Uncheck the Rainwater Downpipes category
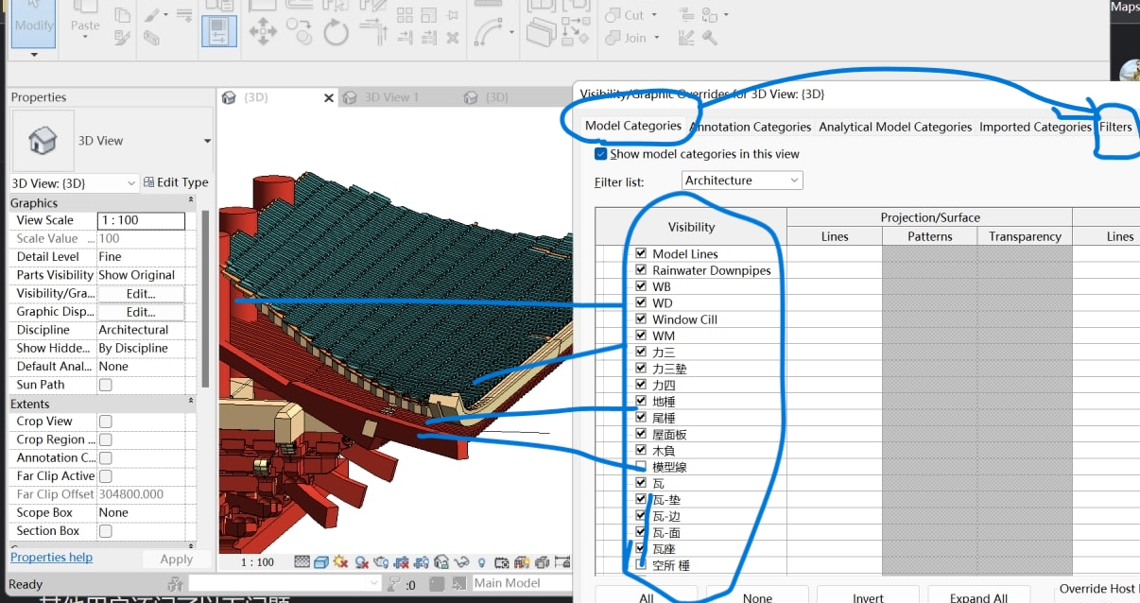This screenshot has width=1140, height=603. pyautogui.click(x=641, y=269)
